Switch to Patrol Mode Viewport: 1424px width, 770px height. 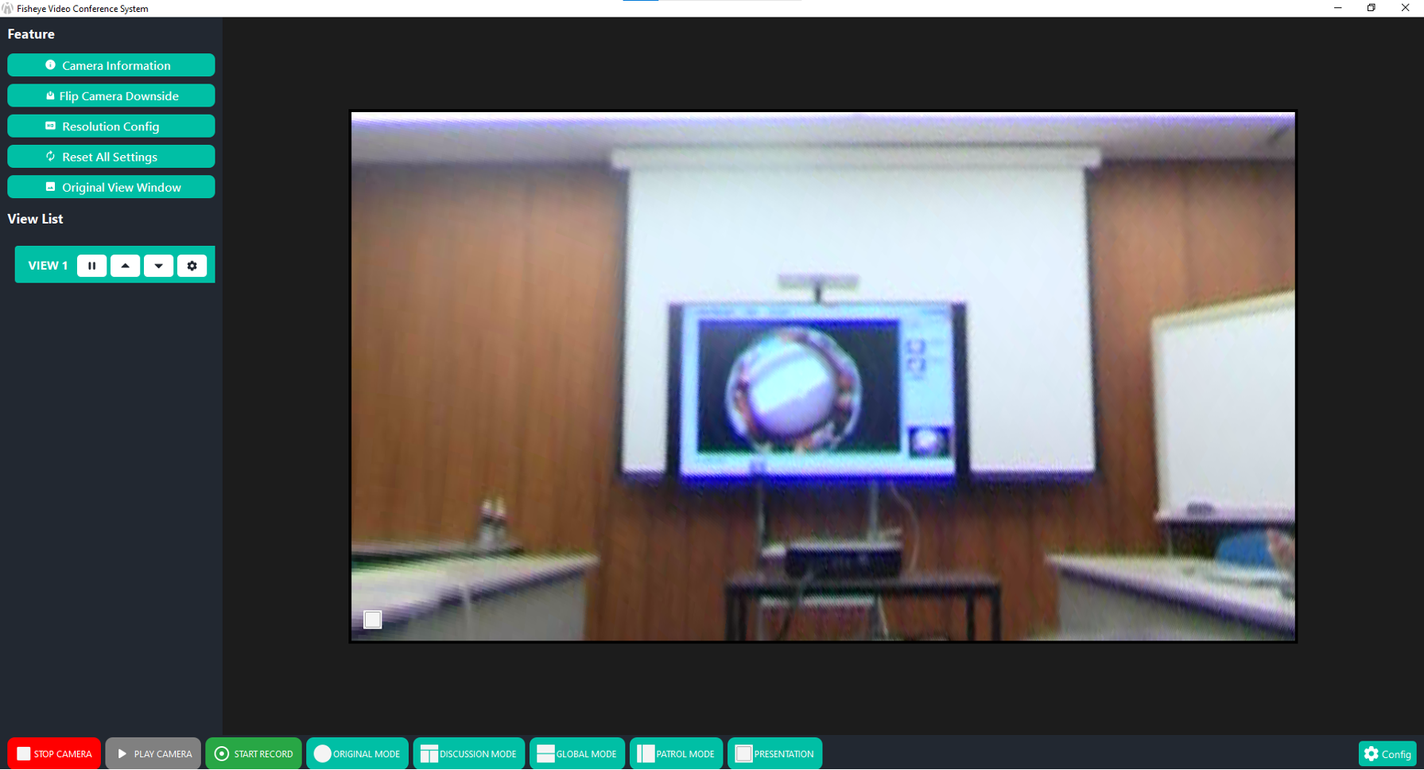click(676, 753)
